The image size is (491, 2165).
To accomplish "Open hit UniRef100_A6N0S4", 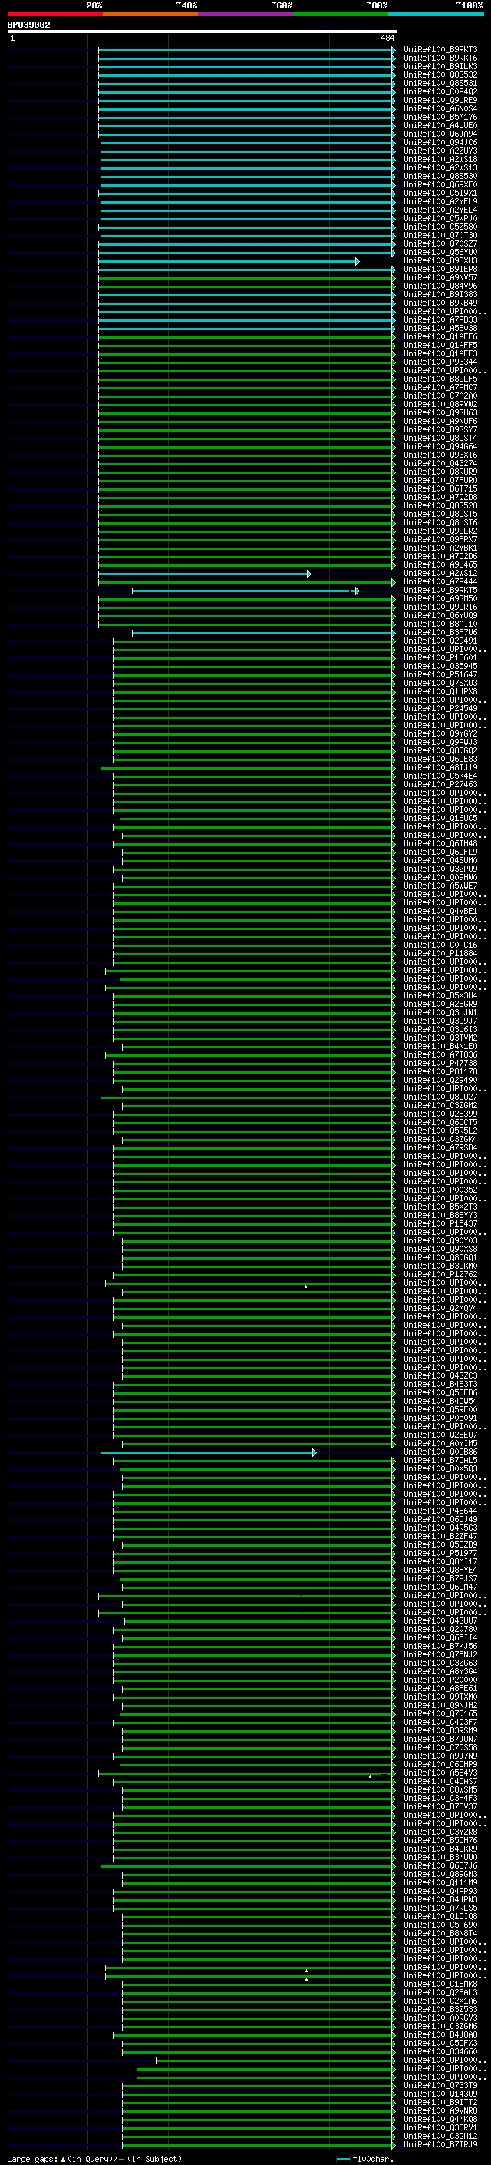I will click(x=440, y=108).
